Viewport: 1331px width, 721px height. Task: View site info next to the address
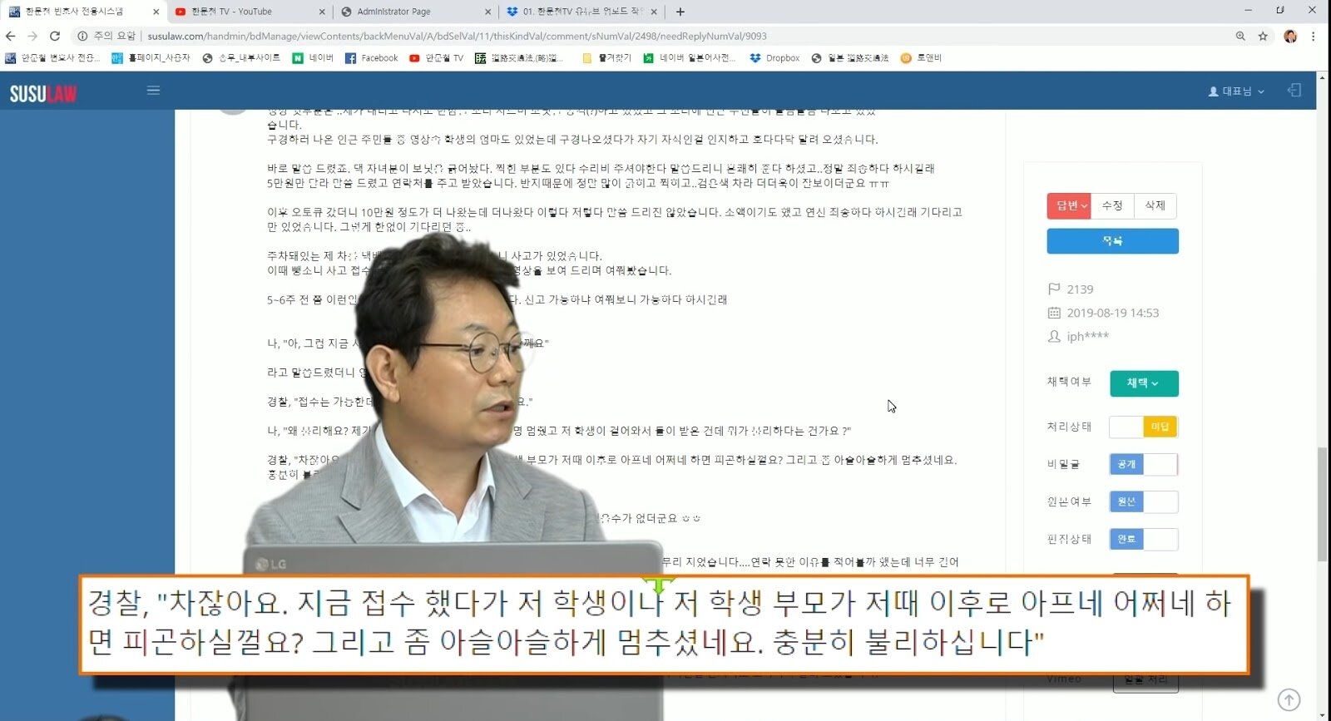[82, 36]
